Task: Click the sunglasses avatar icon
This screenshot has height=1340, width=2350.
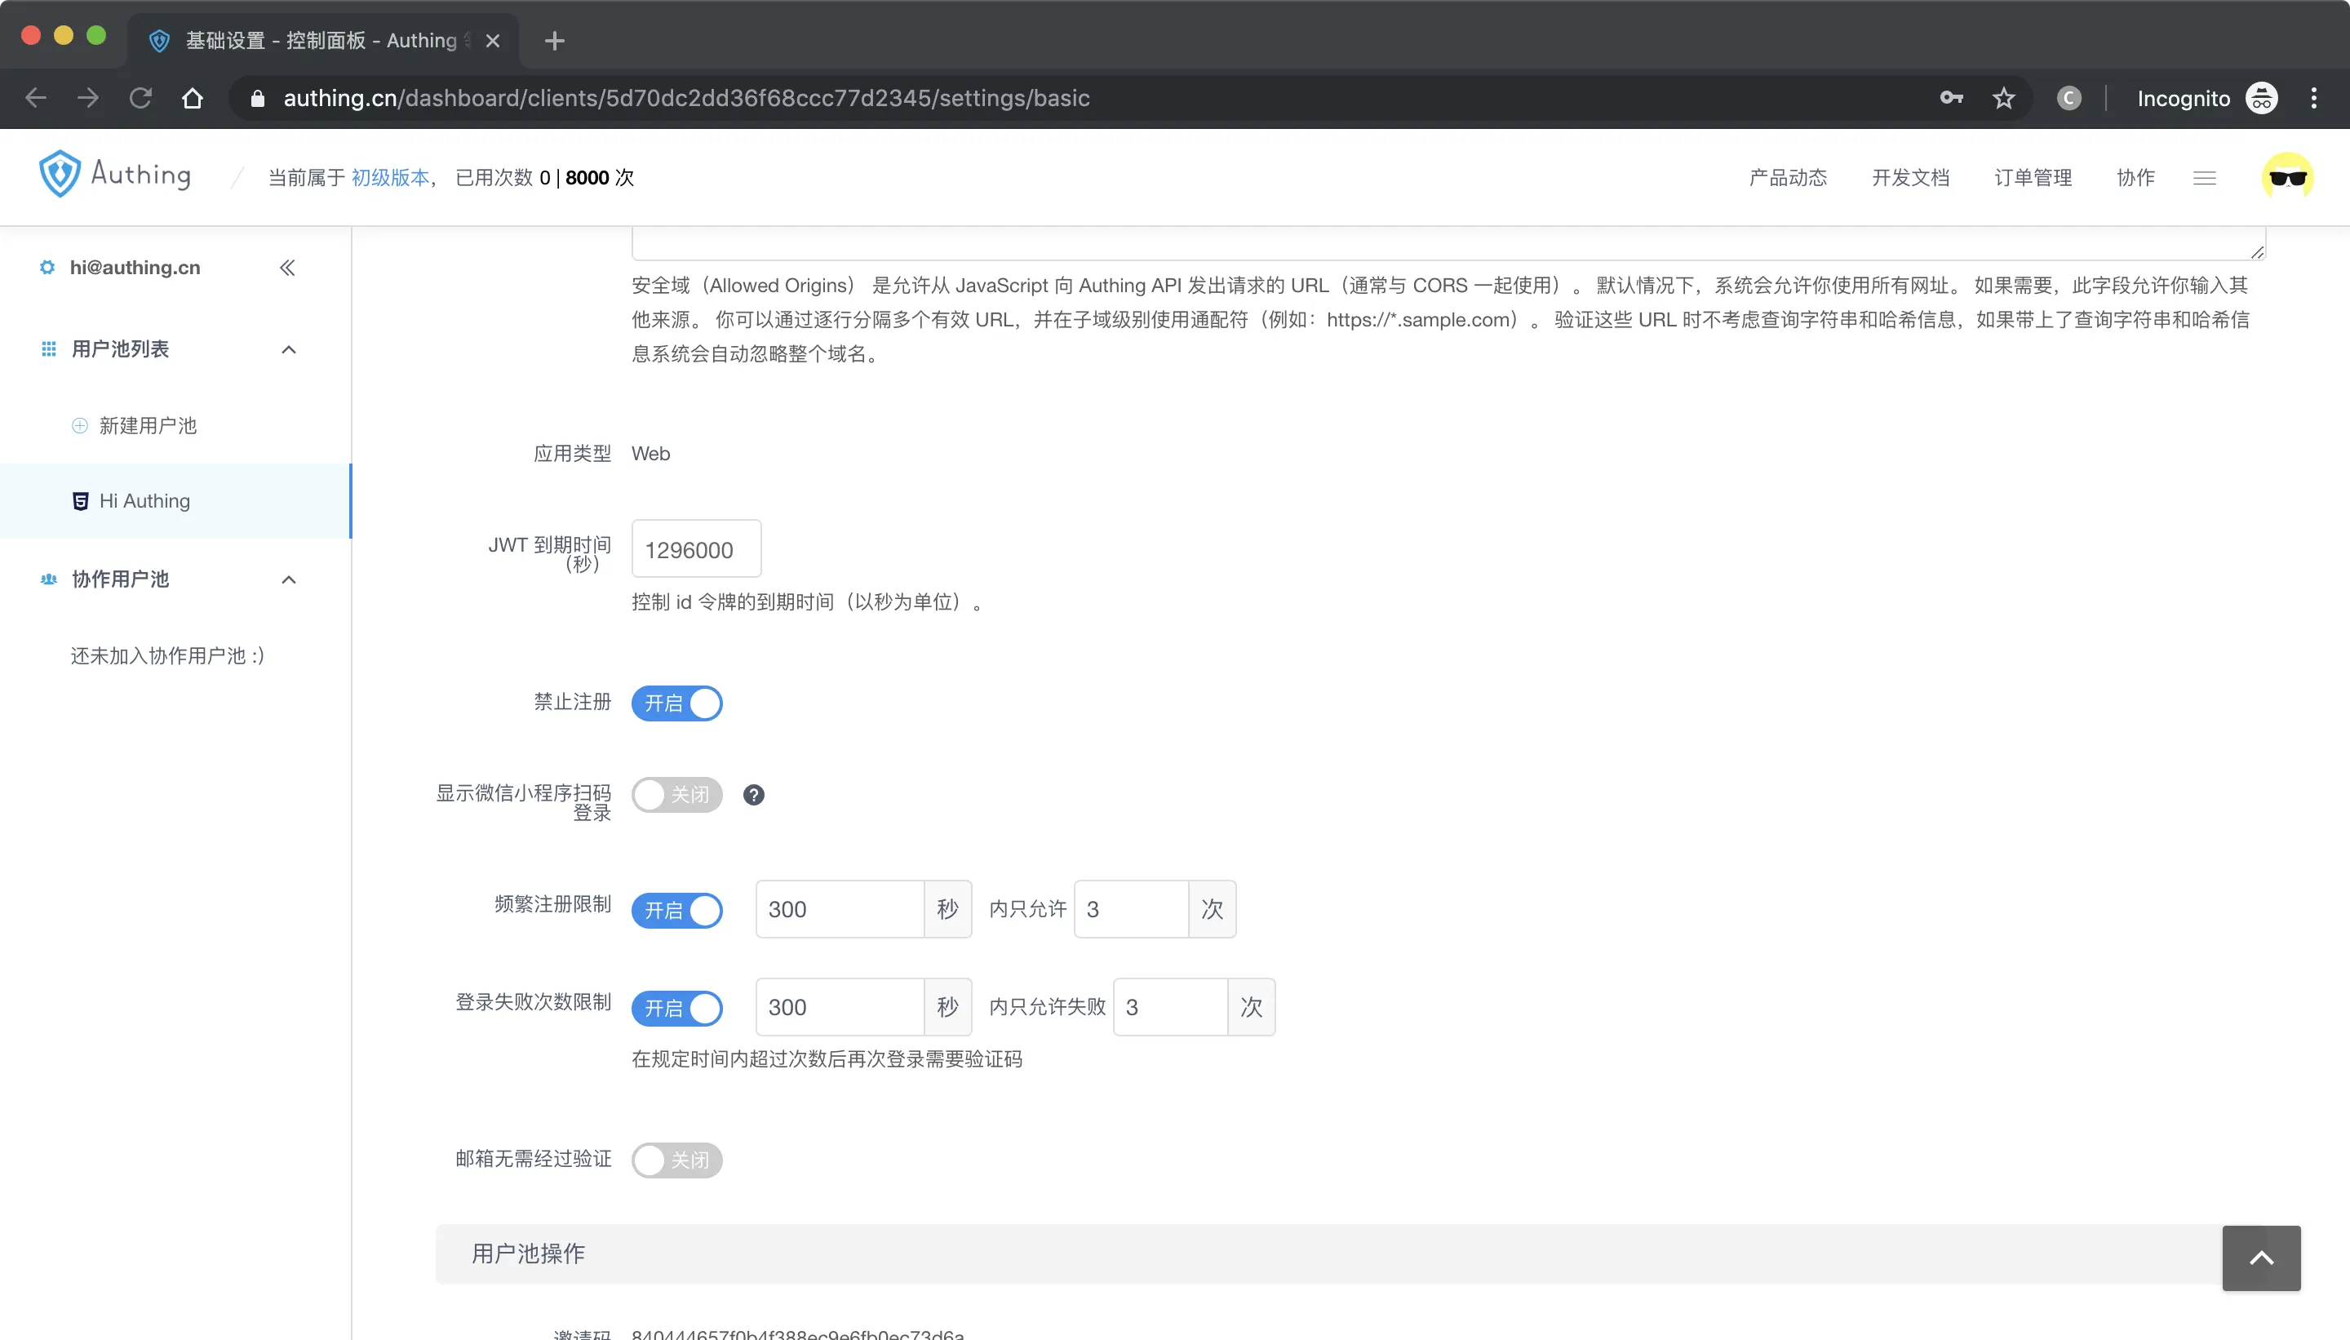Action: pyautogui.click(x=2286, y=178)
